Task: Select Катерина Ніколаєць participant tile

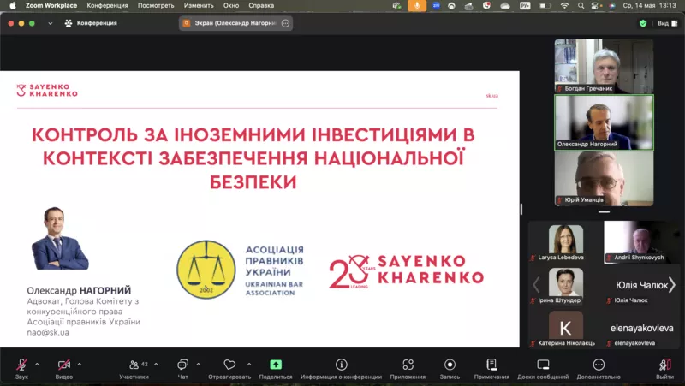Action: pos(566,328)
